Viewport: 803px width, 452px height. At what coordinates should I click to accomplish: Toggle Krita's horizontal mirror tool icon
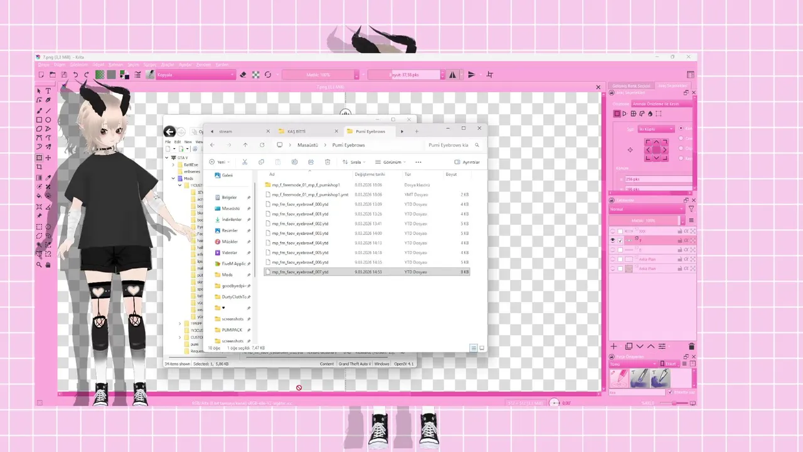click(453, 75)
